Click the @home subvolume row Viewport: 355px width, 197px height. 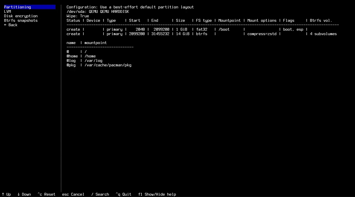[81, 56]
